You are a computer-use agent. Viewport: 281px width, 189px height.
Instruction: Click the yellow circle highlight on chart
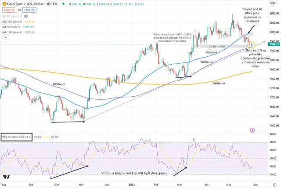pos(252,44)
